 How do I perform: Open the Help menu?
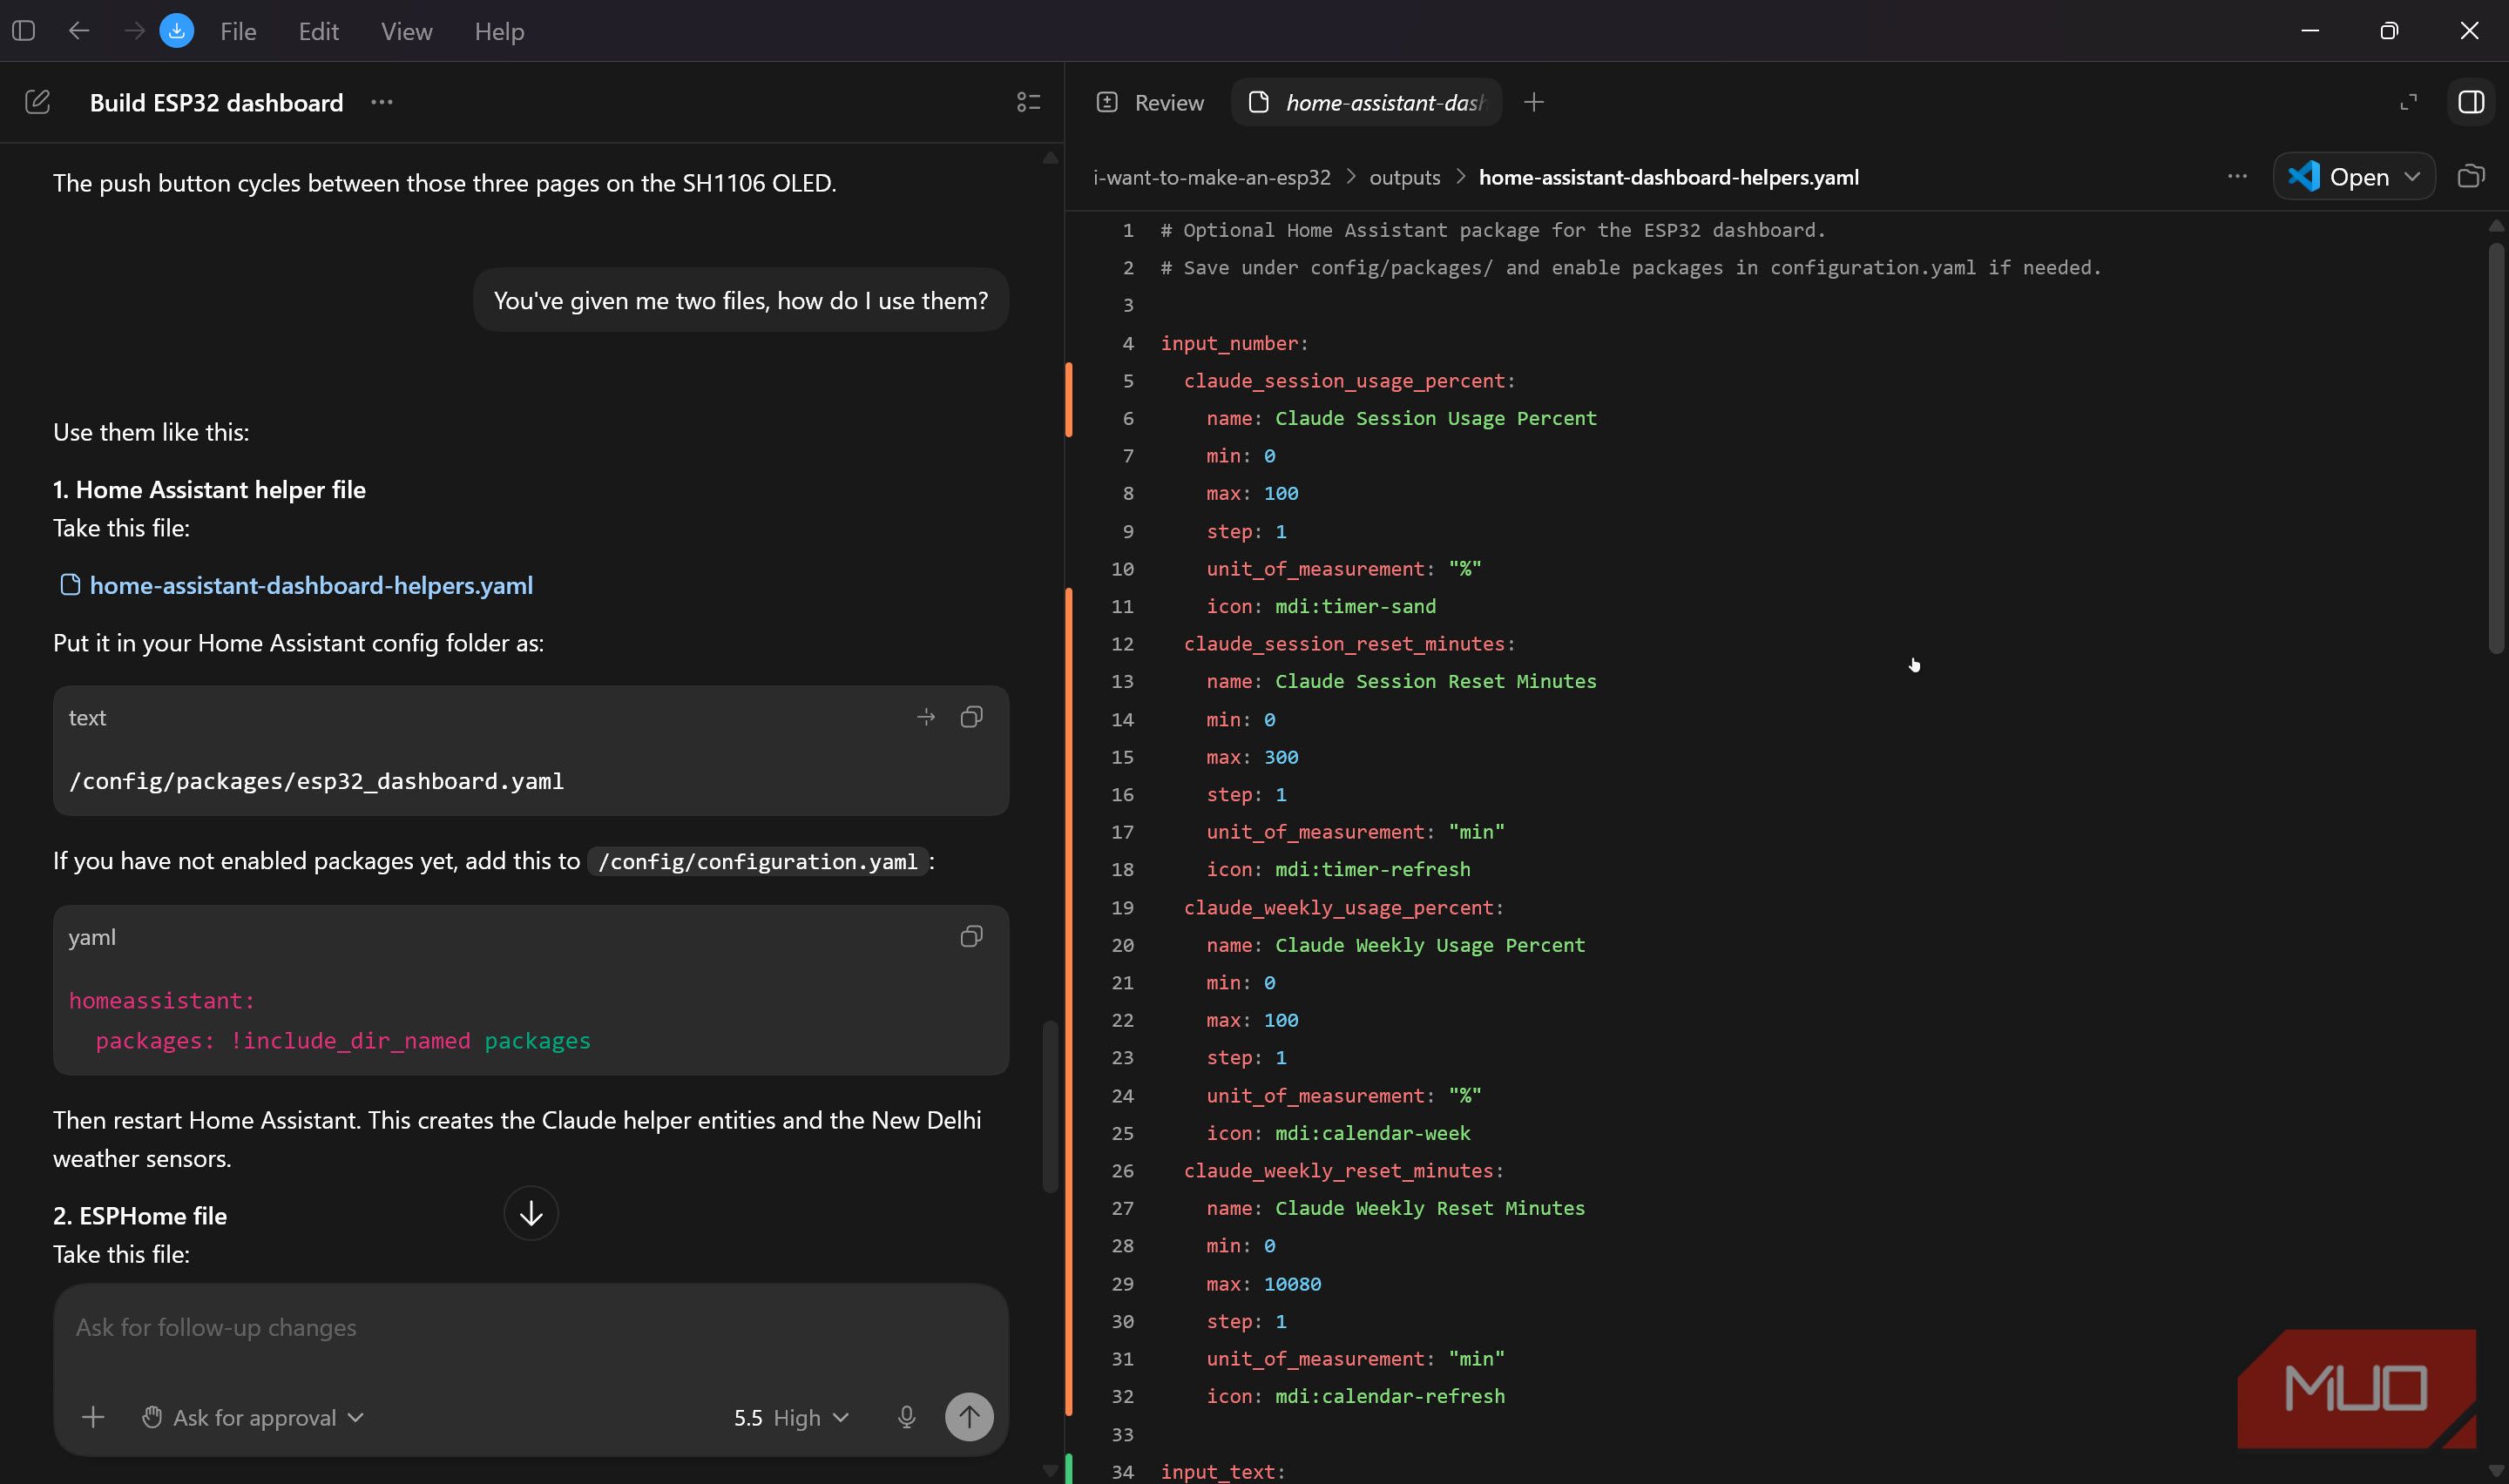[x=499, y=31]
